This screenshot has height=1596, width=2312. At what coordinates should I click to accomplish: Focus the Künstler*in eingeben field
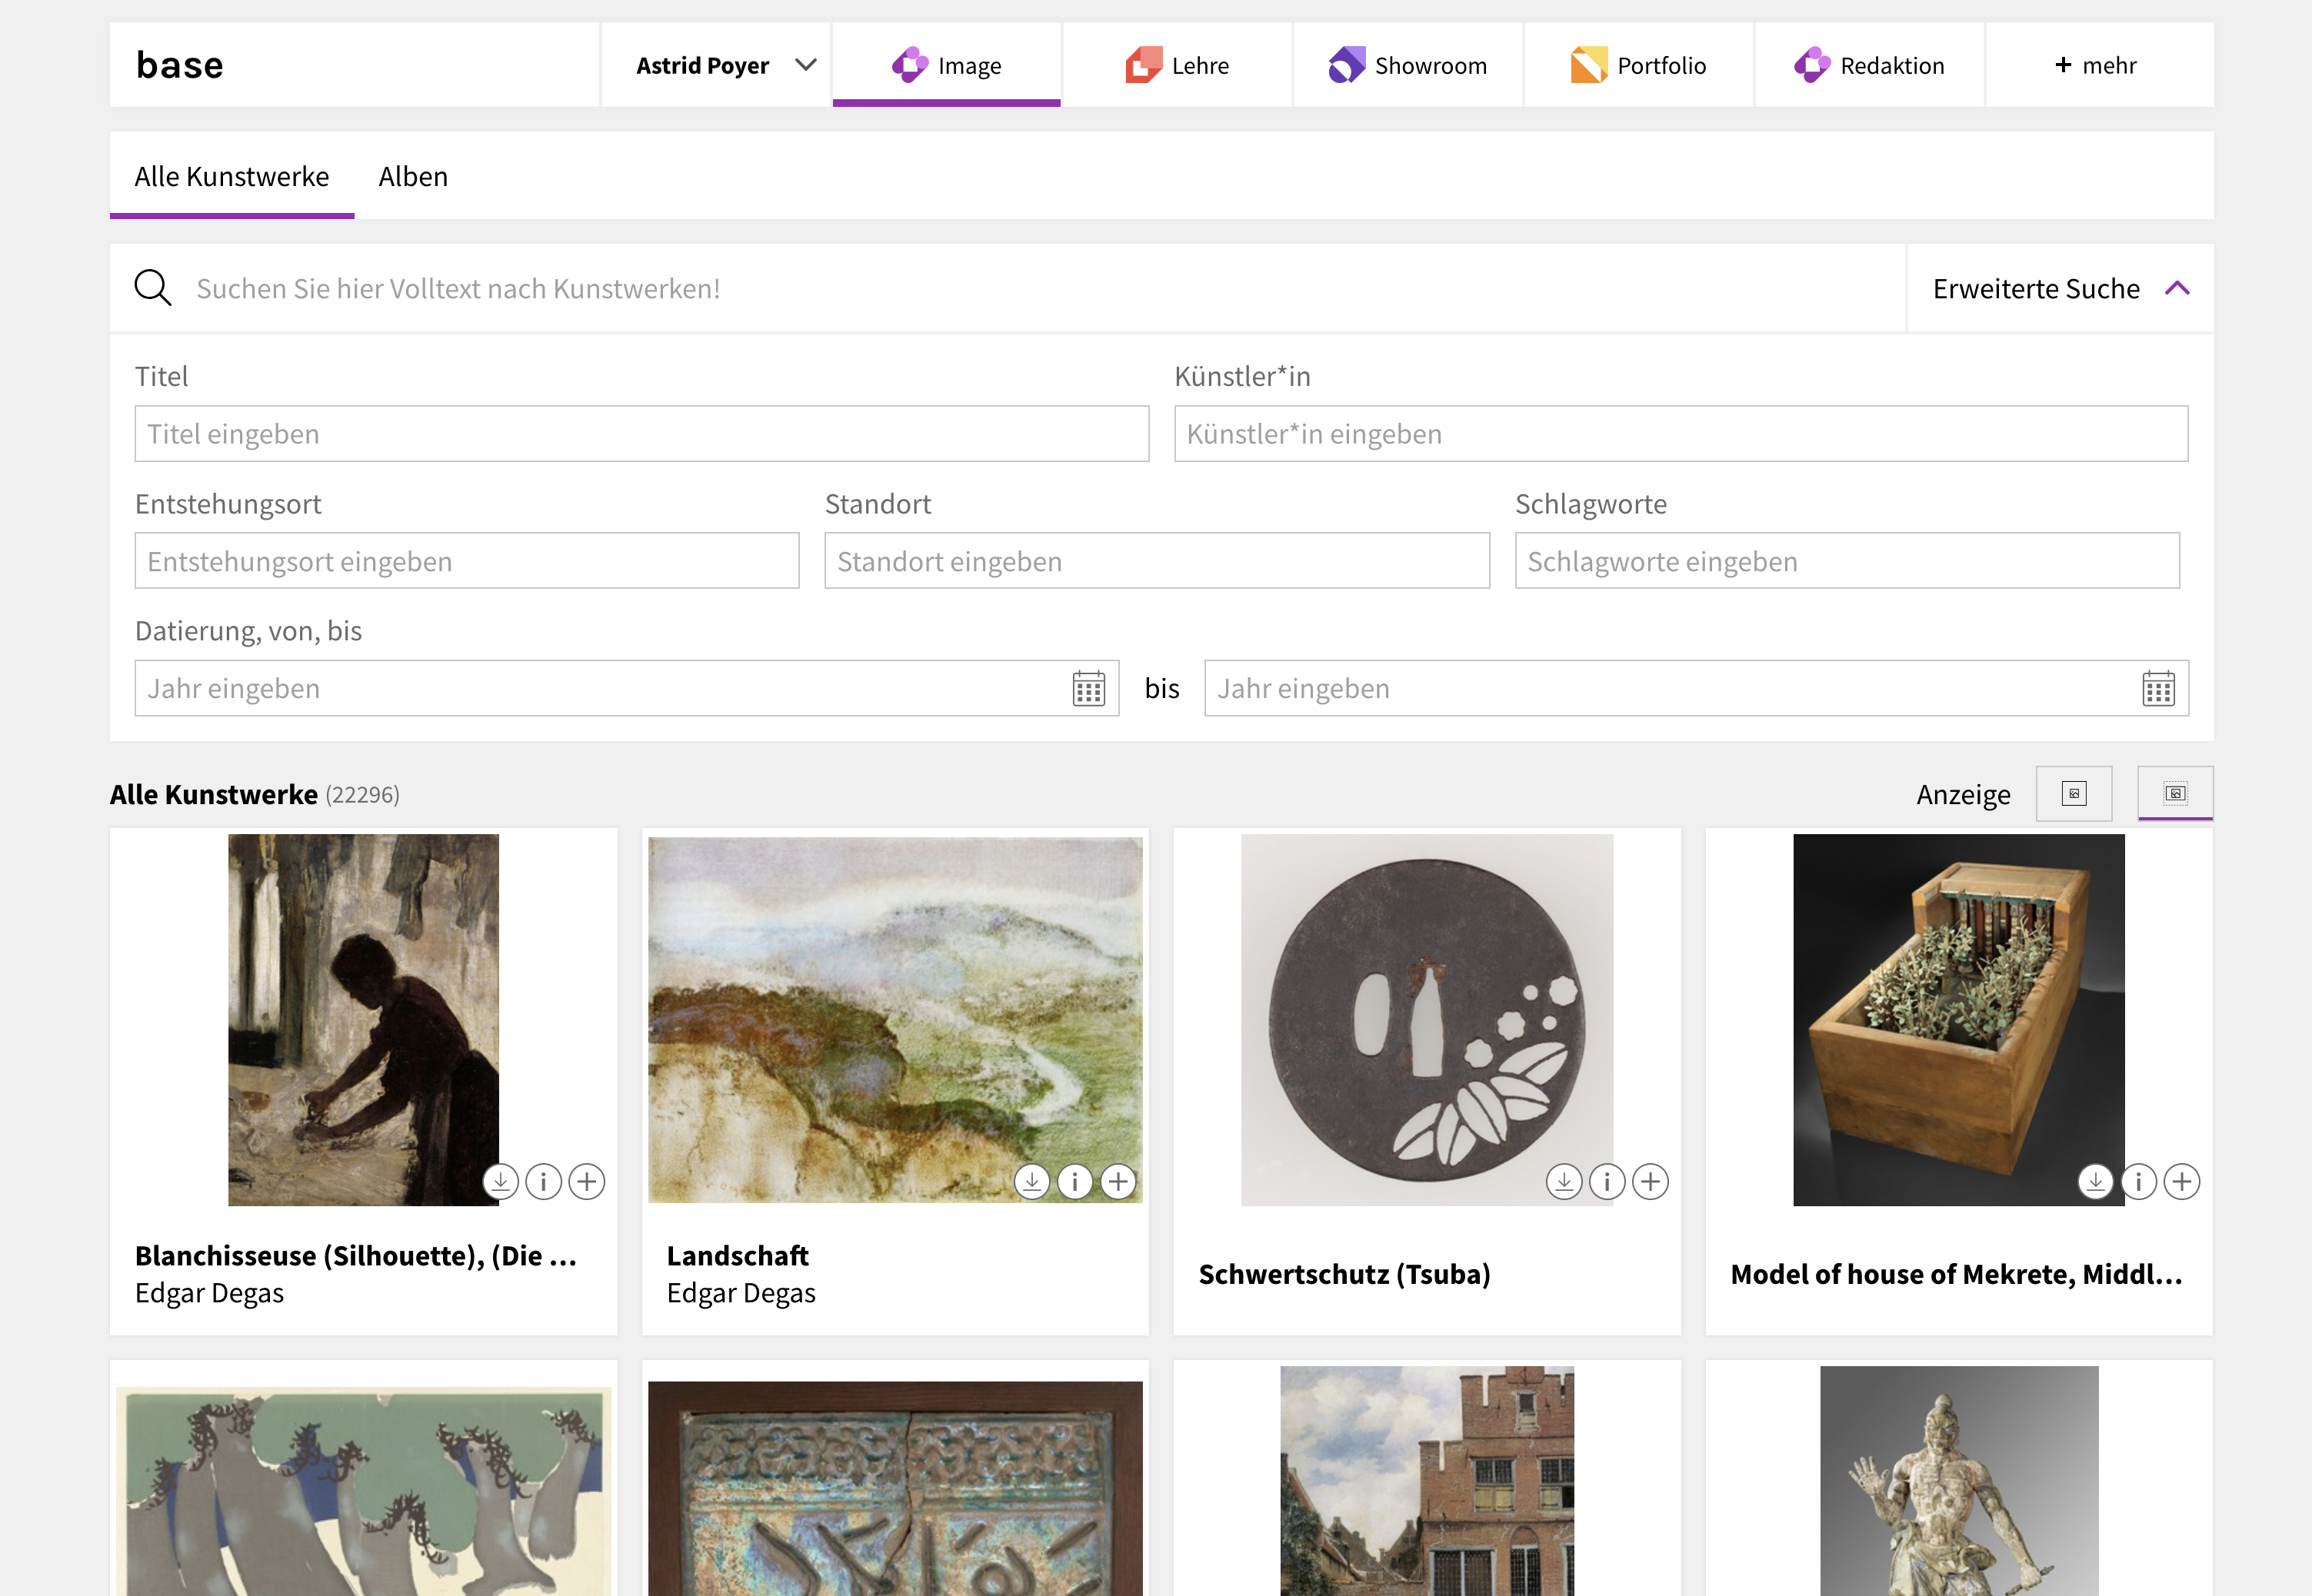pyautogui.click(x=1681, y=433)
